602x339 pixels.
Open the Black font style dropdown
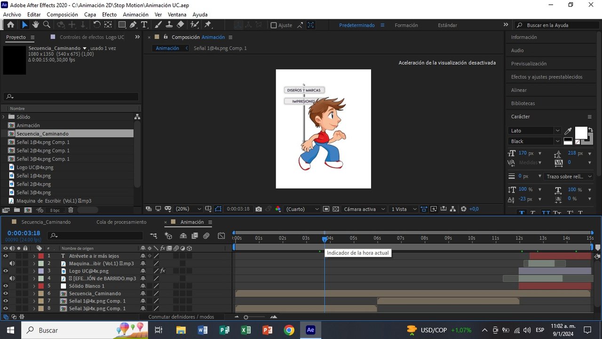(535, 141)
